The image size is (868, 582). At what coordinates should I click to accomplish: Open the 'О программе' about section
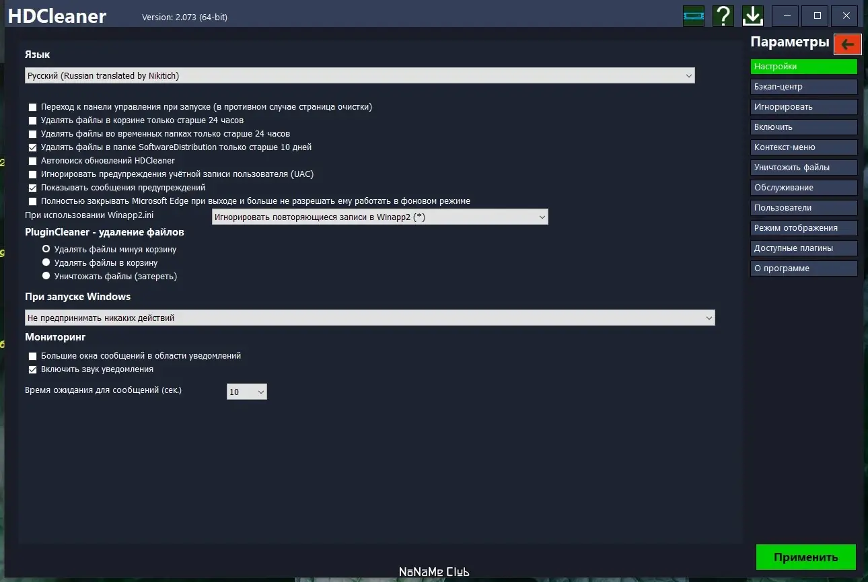coord(804,268)
